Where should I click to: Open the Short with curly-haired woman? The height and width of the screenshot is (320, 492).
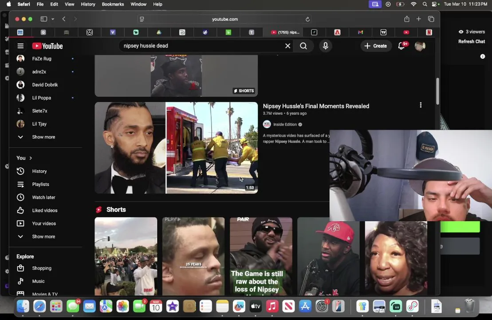click(396, 258)
